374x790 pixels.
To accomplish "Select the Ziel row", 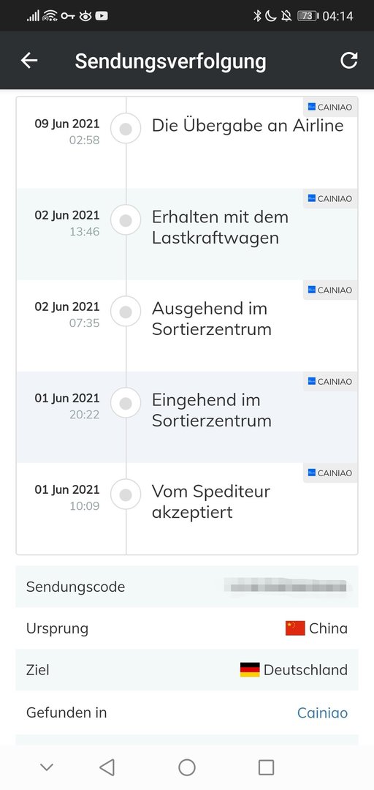I will click(x=187, y=669).
